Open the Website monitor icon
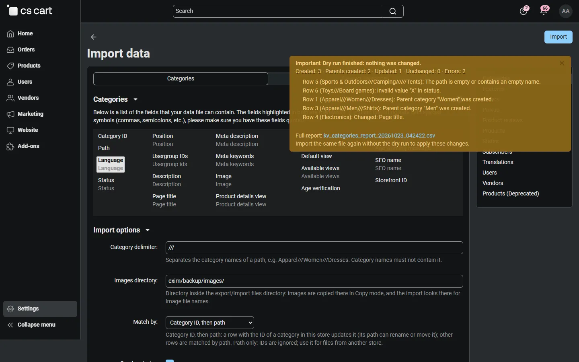 click(x=10, y=130)
